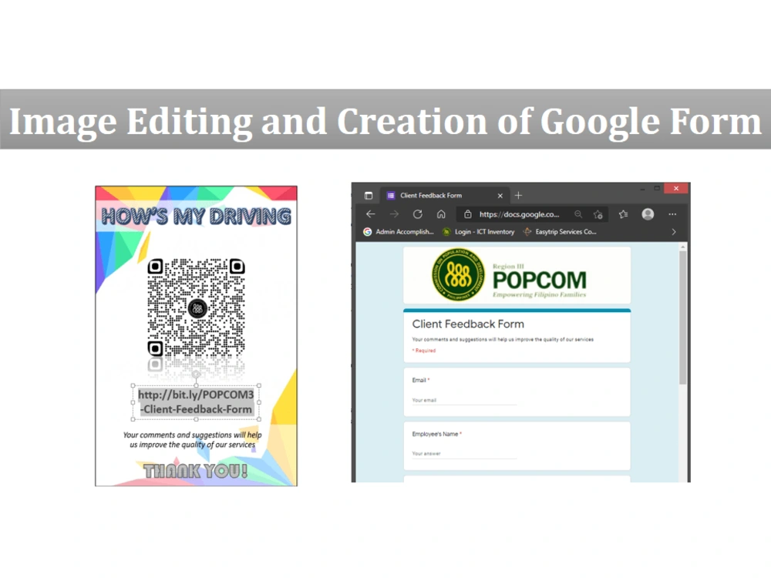Viewport: 771px width, 578px height.
Task: Expand the bookmarks bar overflow chevron
Action: [x=674, y=232]
